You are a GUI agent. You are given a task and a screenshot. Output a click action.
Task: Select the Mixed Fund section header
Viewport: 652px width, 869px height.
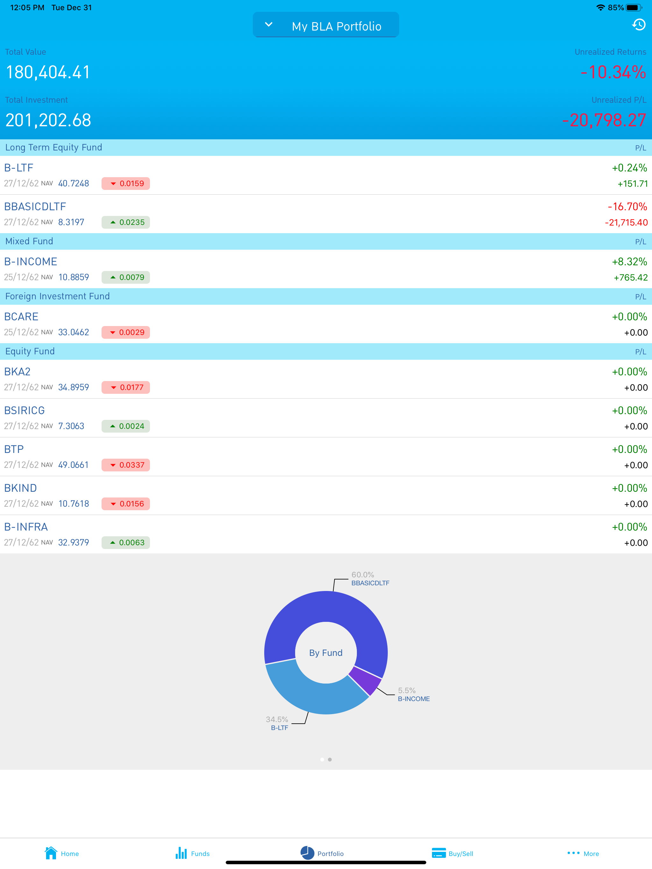pyautogui.click(x=326, y=242)
